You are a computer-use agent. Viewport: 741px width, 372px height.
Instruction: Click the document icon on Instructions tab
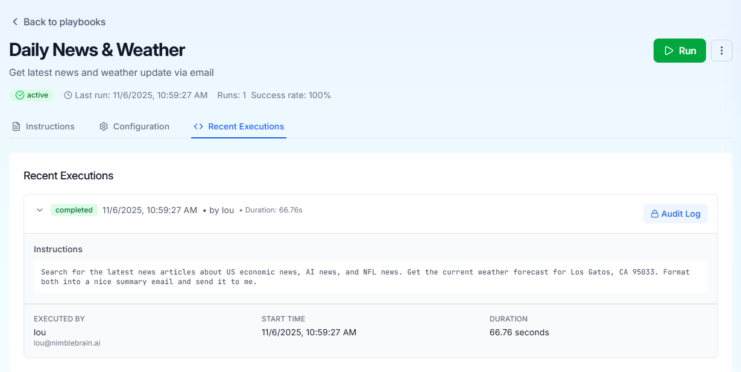click(x=16, y=126)
